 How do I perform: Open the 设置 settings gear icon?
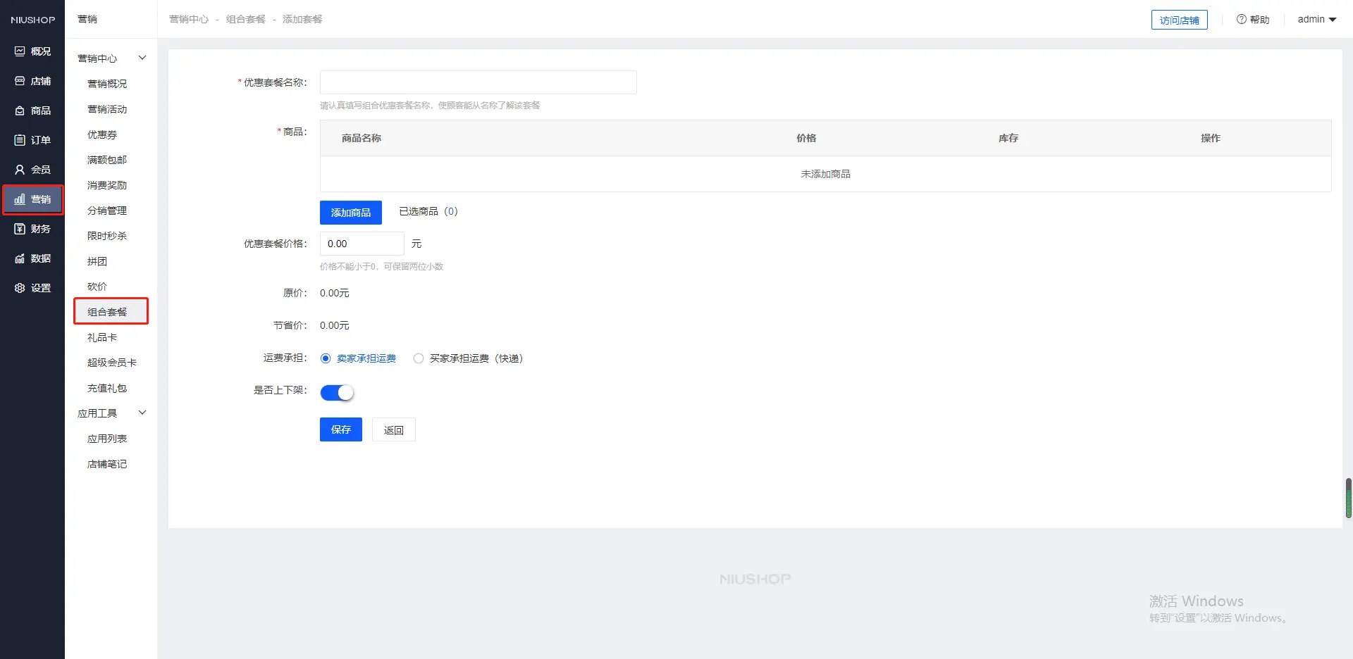tap(20, 288)
